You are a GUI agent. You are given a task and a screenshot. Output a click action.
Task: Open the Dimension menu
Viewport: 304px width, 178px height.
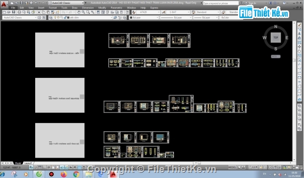(87, 8)
